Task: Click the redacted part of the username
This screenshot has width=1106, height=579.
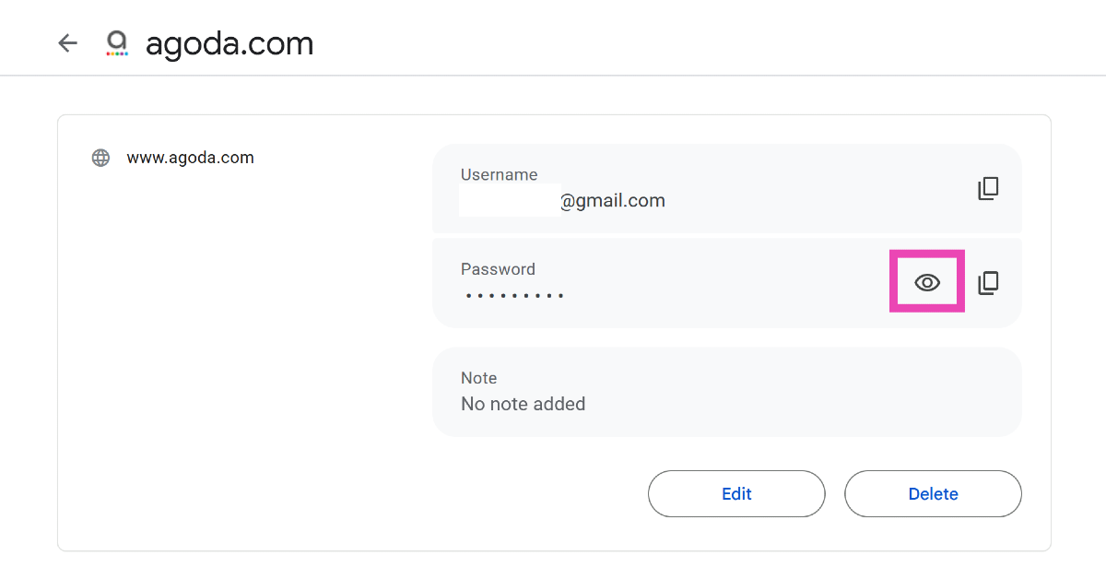Action: 510,200
